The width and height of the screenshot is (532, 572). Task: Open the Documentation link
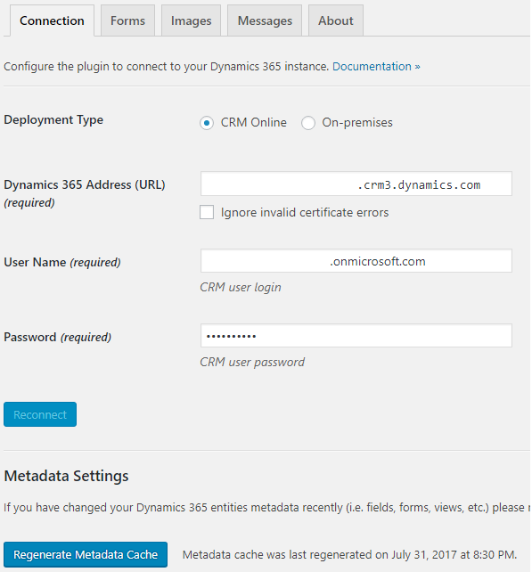pyautogui.click(x=376, y=67)
